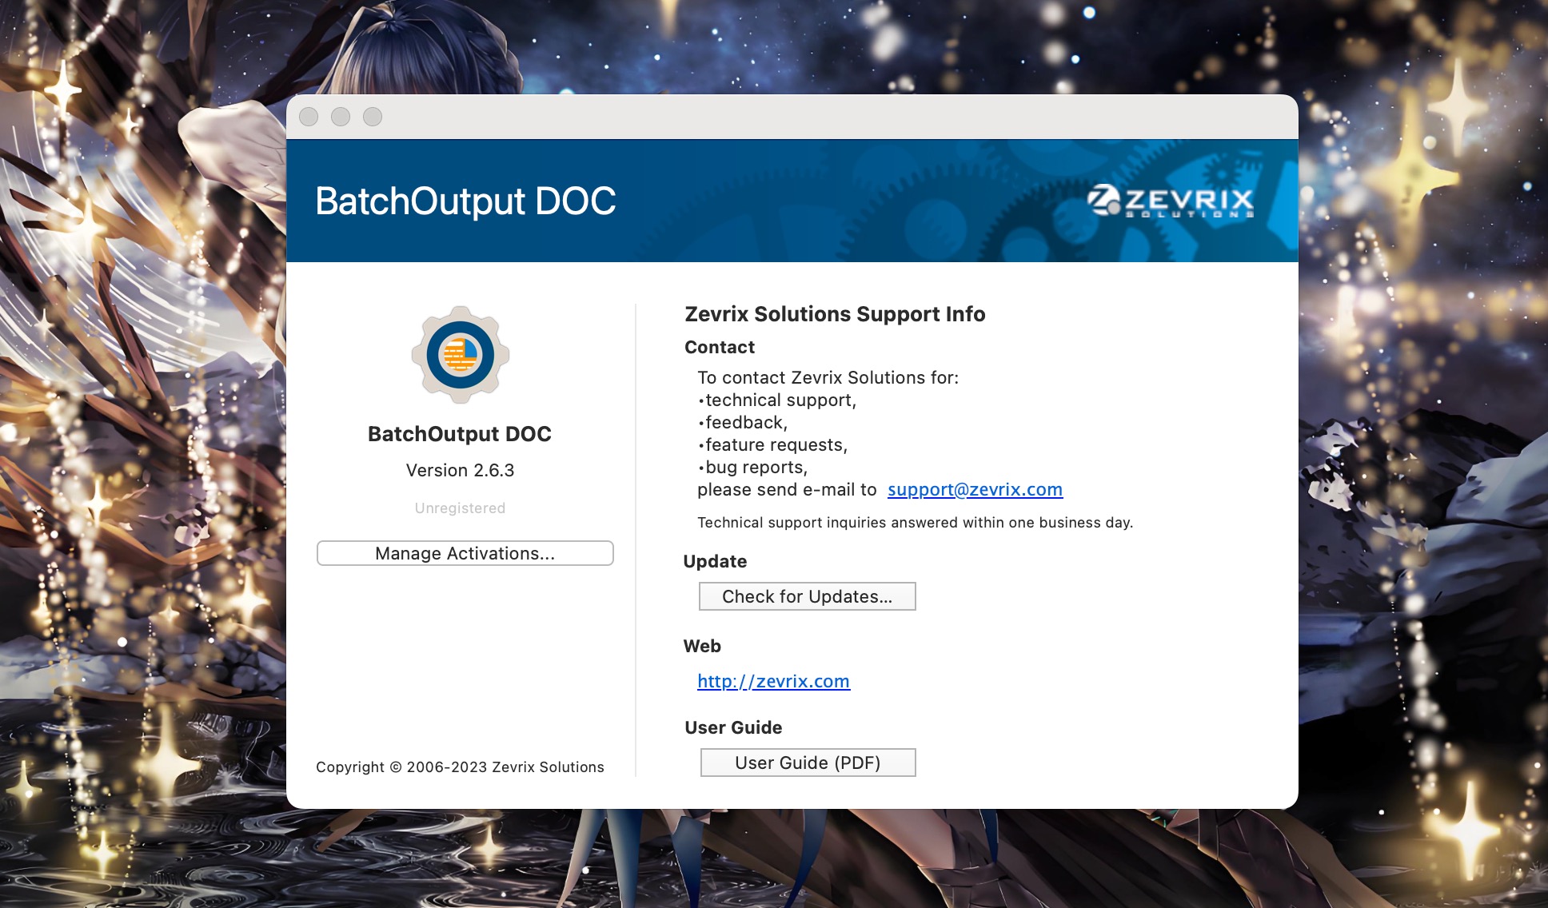Click the Version 2.6.3 text
This screenshot has width=1548, height=908.
[460, 470]
